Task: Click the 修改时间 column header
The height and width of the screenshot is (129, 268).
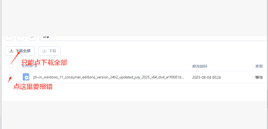Action: click(200, 66)
